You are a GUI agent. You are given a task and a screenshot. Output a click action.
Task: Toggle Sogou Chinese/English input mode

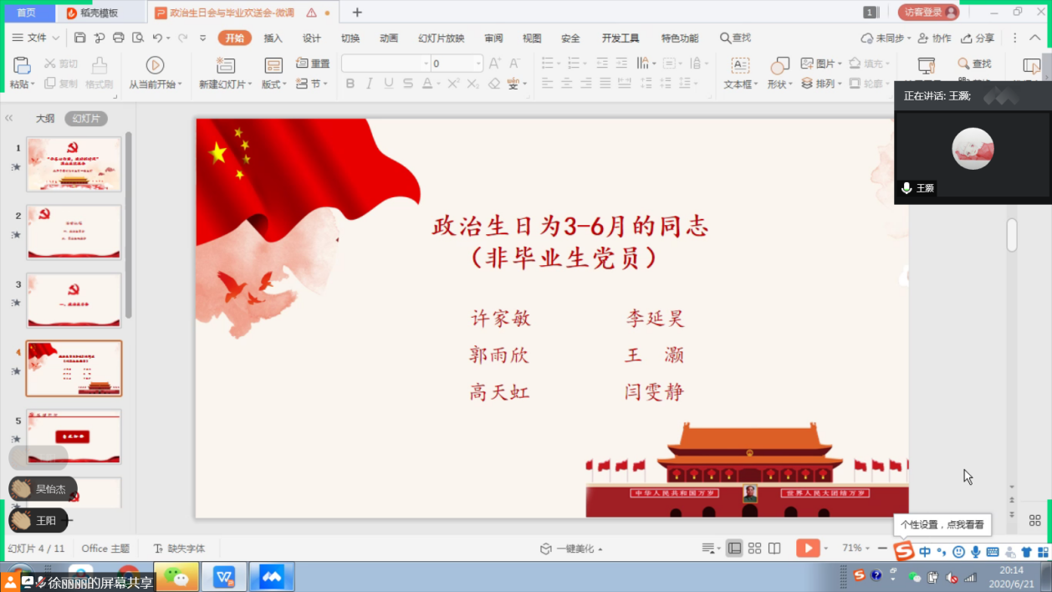point(925,552)
